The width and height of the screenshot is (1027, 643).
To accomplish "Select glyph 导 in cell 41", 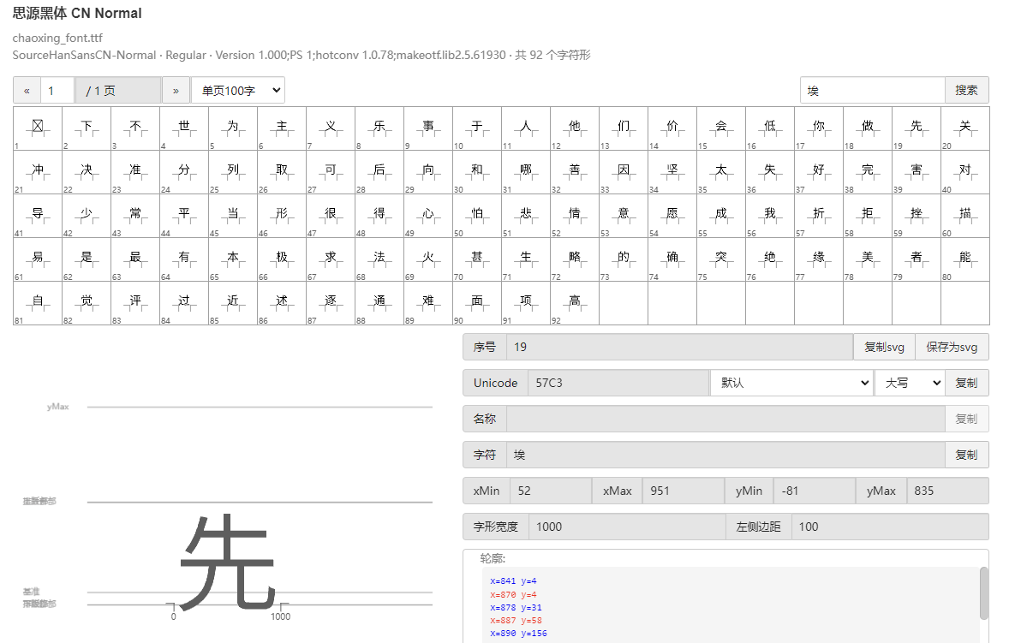I will pyautogui.click(x=38, y=217).
